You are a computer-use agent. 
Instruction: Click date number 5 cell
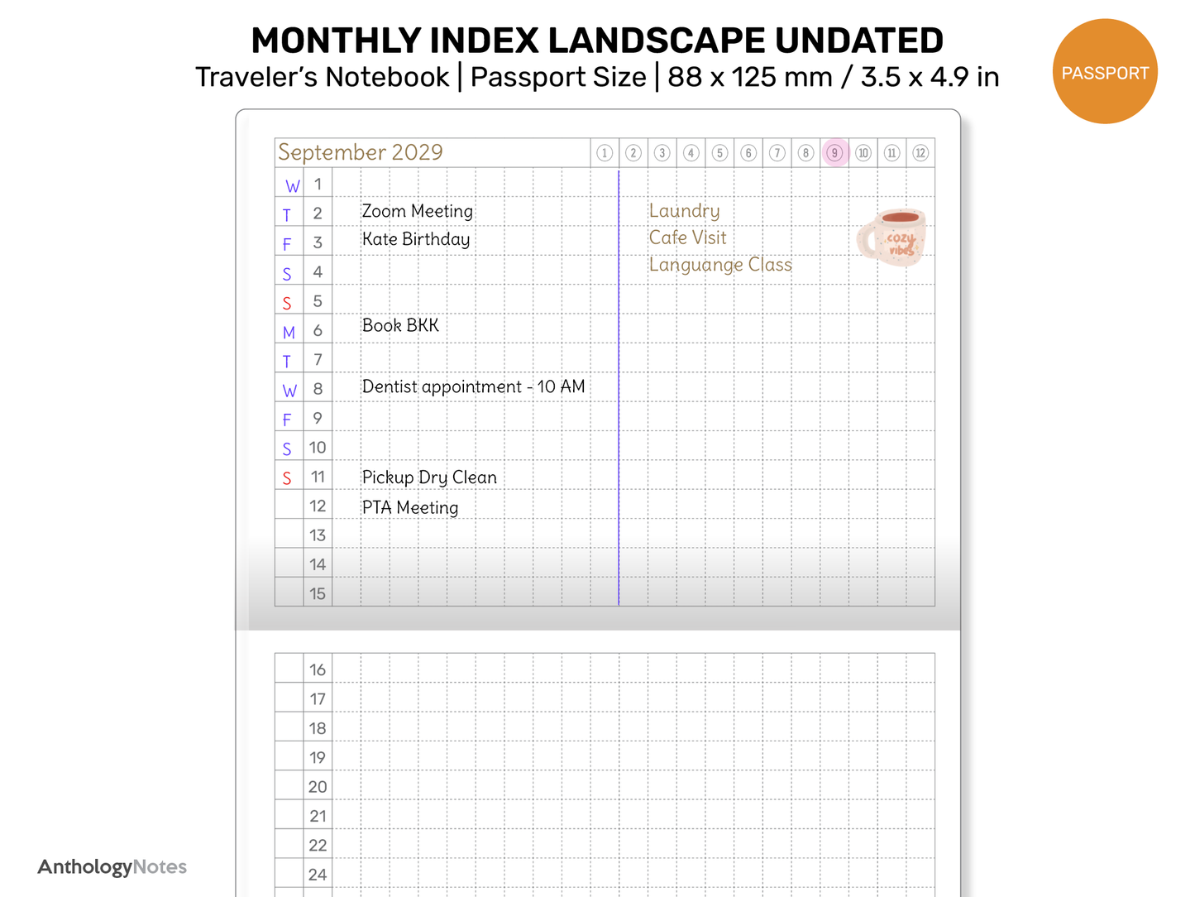[x=318, y=301]
